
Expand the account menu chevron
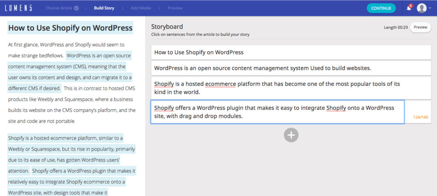tap(430, 9)
